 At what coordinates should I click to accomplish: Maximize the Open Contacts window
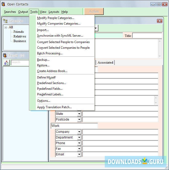pyautogui.click(x=159, y=4)
